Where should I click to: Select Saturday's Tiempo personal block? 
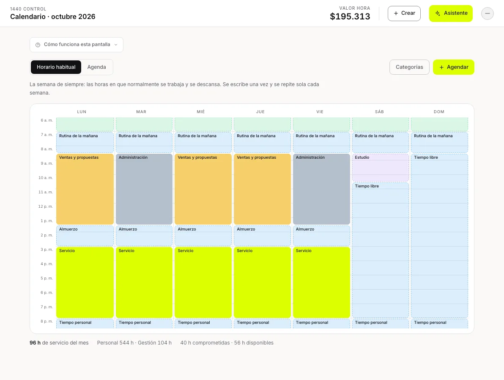tap(381, 323)
